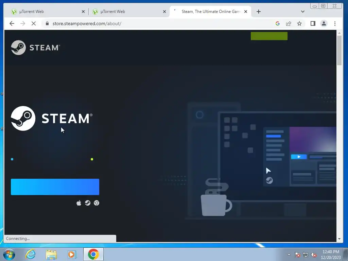Select the SteamOS platform icon
Screen dimensions: 348x261
click(88, 203)
